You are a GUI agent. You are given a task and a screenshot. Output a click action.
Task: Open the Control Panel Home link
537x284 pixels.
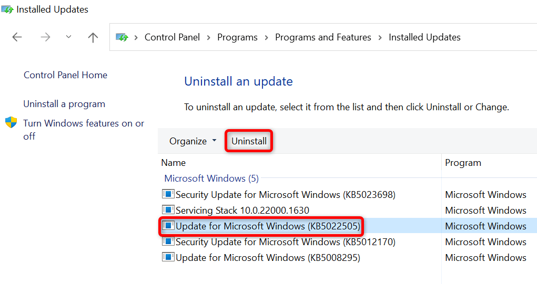[65, 75]
